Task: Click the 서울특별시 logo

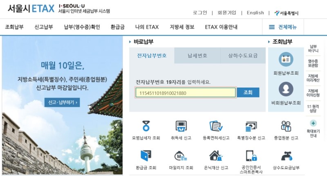Action: [x=286, y=13]
